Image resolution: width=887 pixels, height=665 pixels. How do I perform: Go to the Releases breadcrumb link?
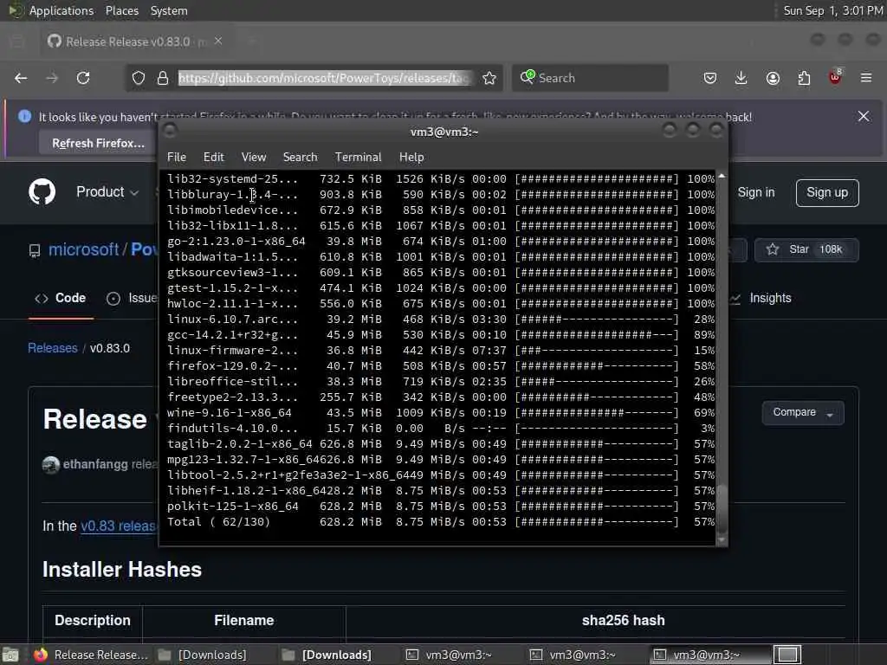pyautogui.click(x=53, y=348)
